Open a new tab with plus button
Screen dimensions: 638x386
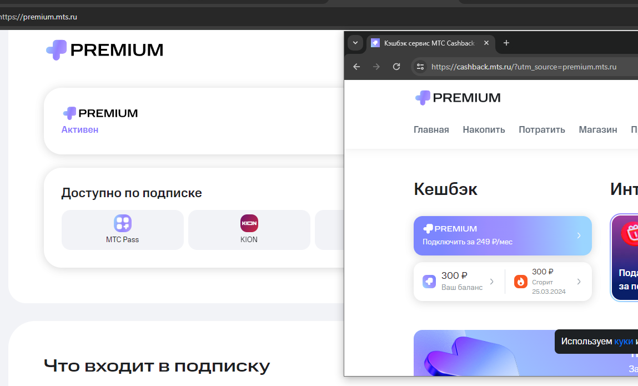506,43
